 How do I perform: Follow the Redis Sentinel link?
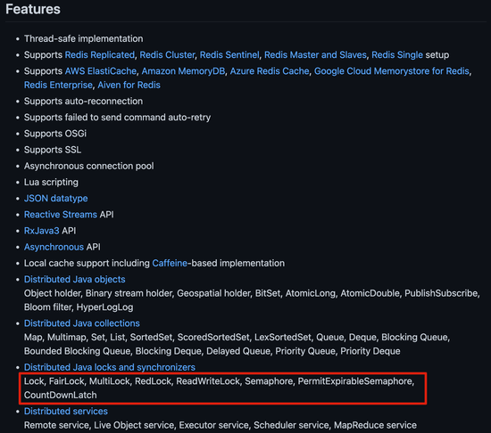pos(229,54)
